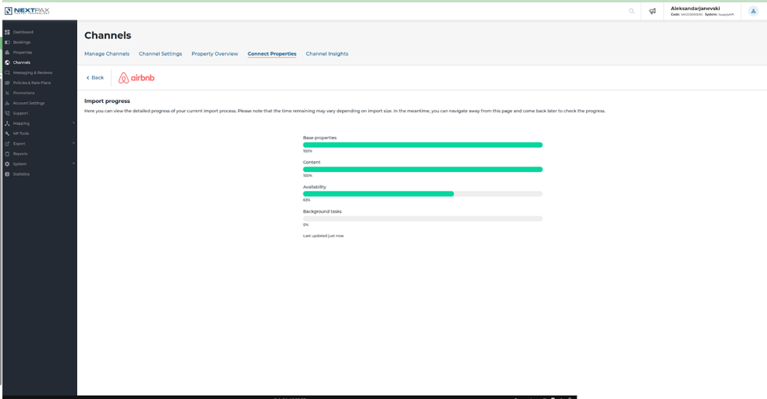Viewport: 767px width, 399px height.
Task: Expand the System submenu chevron
Action: coord(73,163)
